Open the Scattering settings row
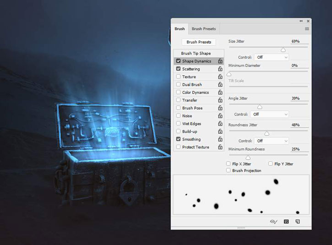The width and height of the screenshot is (332, 245). pos(199,69)
